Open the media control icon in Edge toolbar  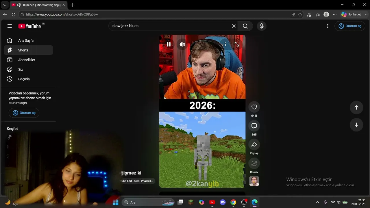(309, 14)
